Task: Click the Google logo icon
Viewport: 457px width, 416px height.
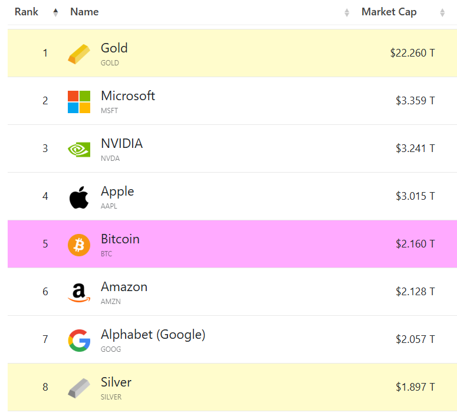Action: pos(79,340)
